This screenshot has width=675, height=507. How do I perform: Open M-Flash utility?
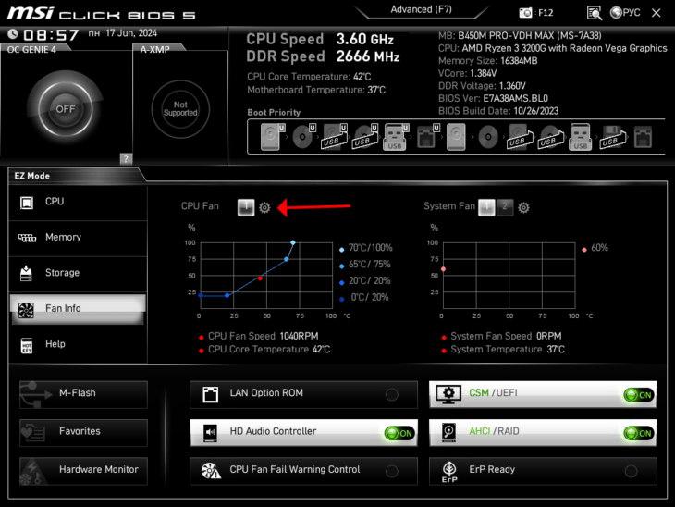click(x=83, y=394)
